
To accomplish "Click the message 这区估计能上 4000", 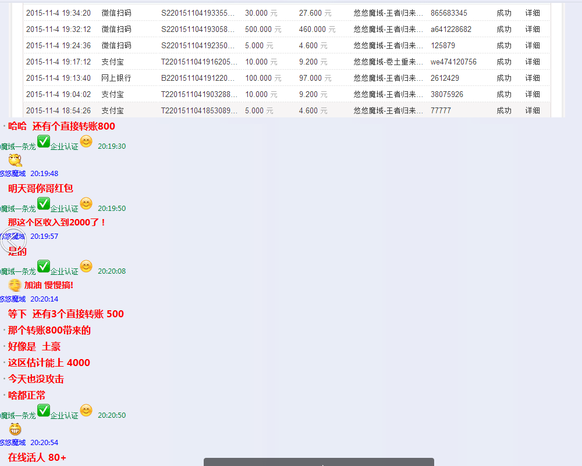I will pyautogui.click(x=49, y=363).
